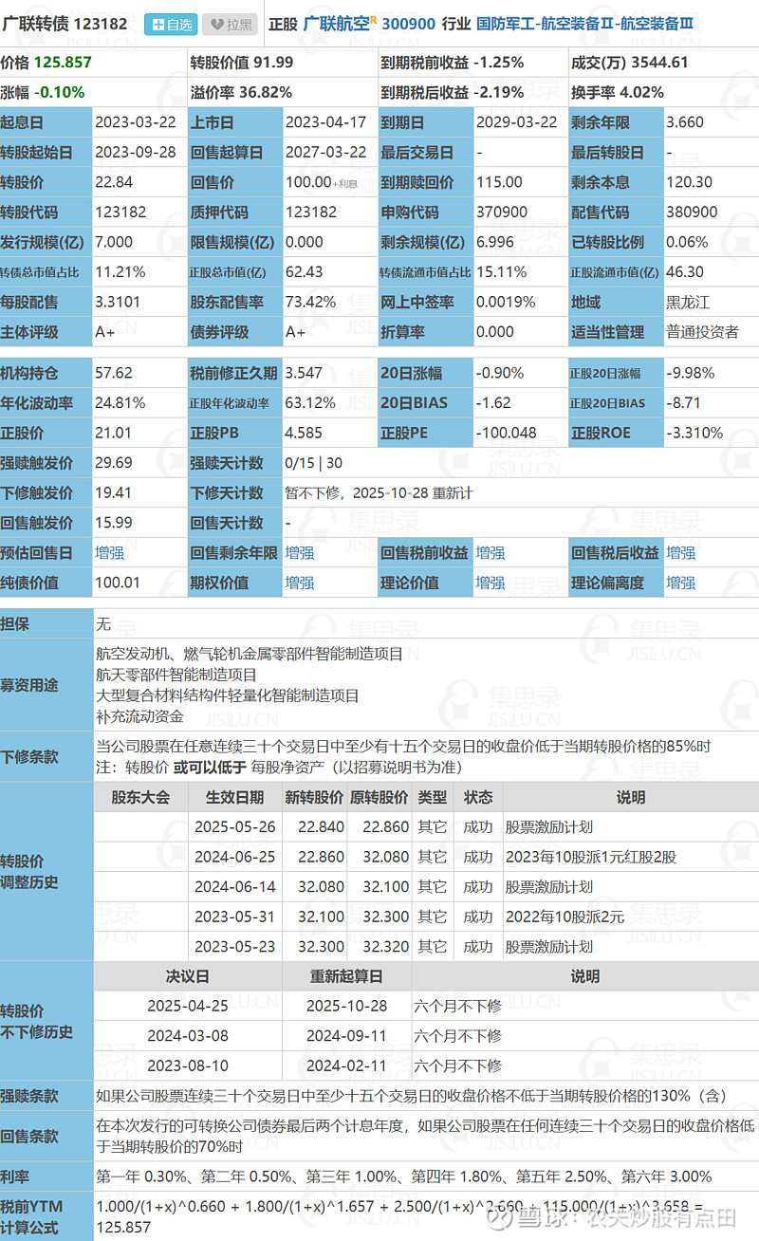This screenshot has width=759, height=1241.
Task: Open stock code 300900
Action: point(406,24)
